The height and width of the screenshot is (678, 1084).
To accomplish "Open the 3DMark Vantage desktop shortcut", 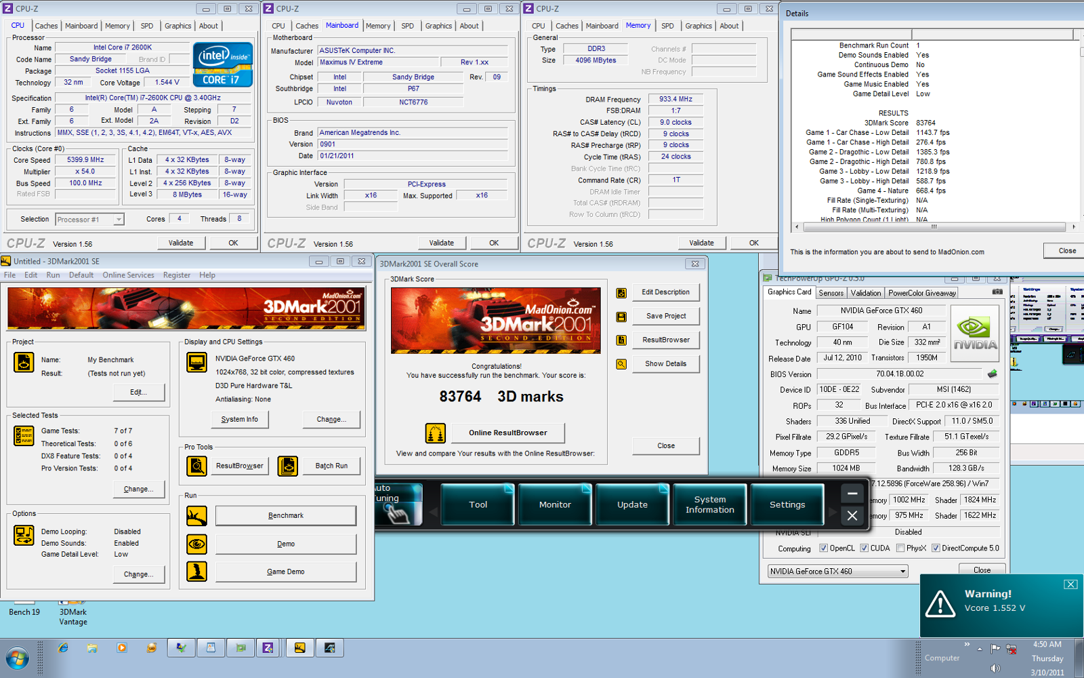I will tap(72, 612).
